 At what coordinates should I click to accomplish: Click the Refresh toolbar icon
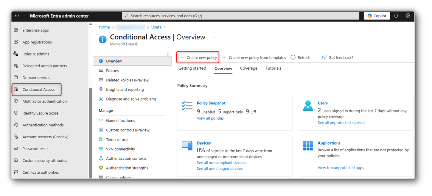click(x=293, y=57)
